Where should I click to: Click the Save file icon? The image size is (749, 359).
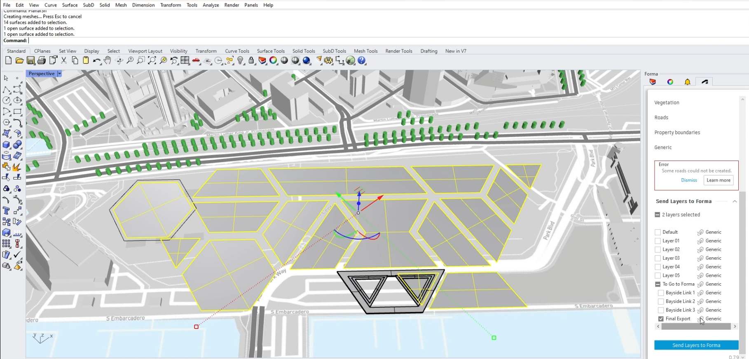[x=30, y=61]
